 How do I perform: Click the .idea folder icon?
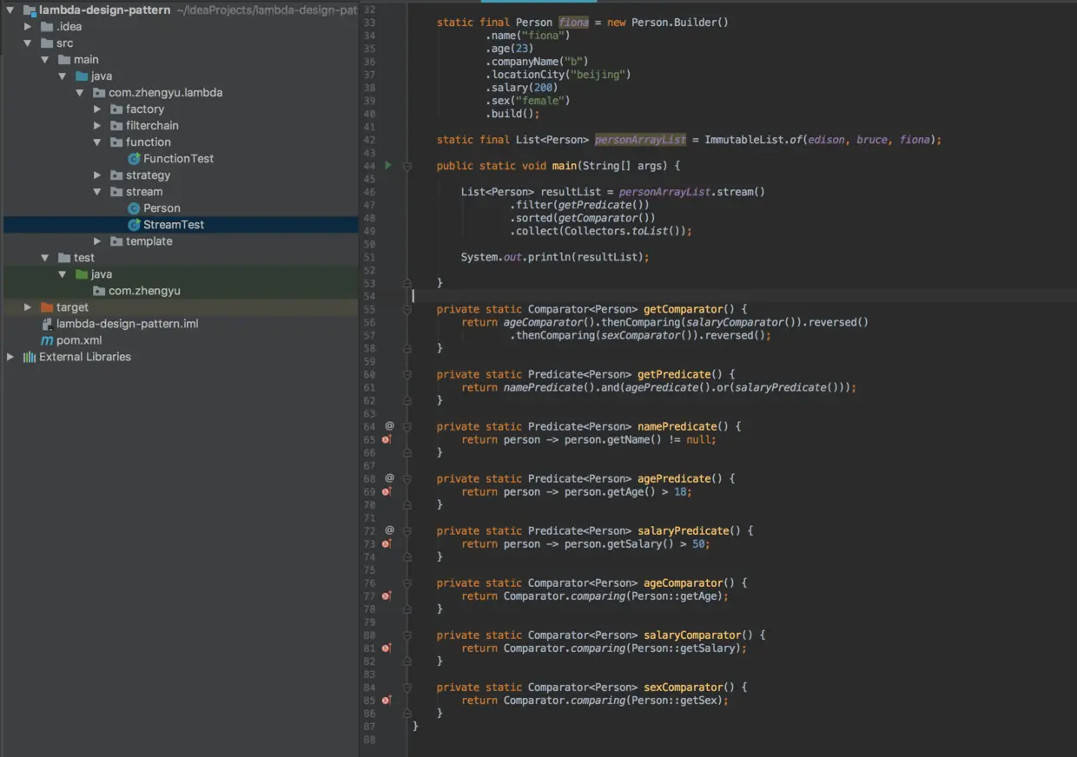tap(47, 27)
